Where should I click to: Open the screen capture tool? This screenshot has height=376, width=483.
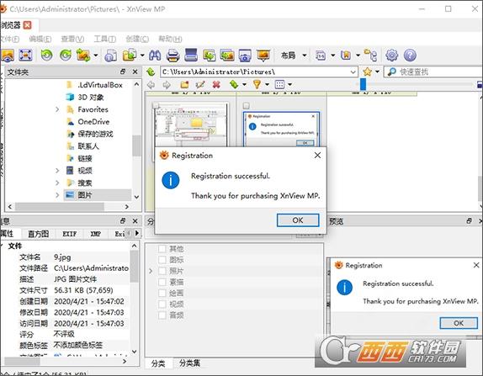[x=245, y=56]
